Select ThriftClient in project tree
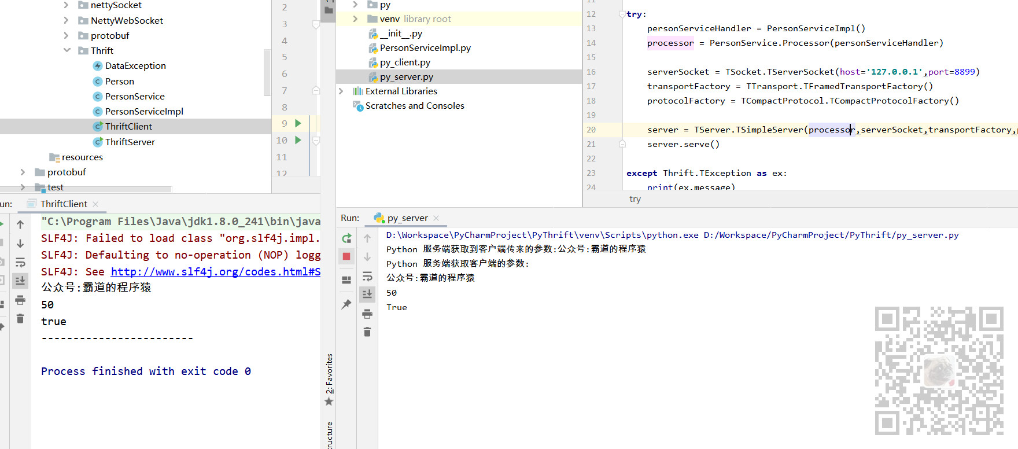 (x=128, y=127)
